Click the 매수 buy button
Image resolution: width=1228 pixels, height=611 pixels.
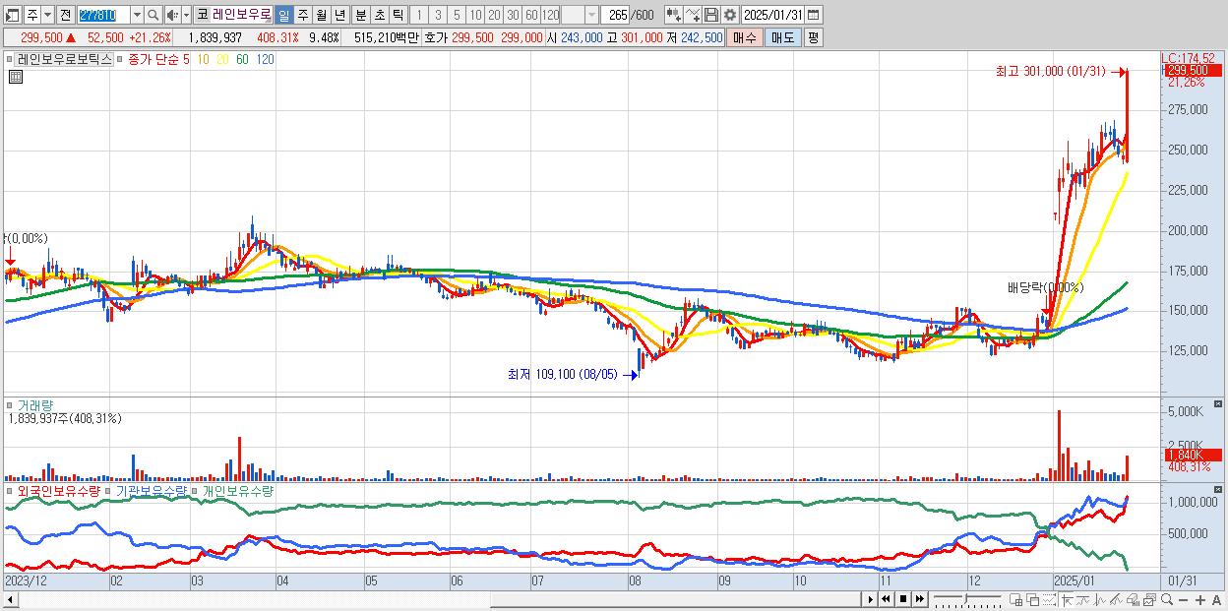click(745, 37)
